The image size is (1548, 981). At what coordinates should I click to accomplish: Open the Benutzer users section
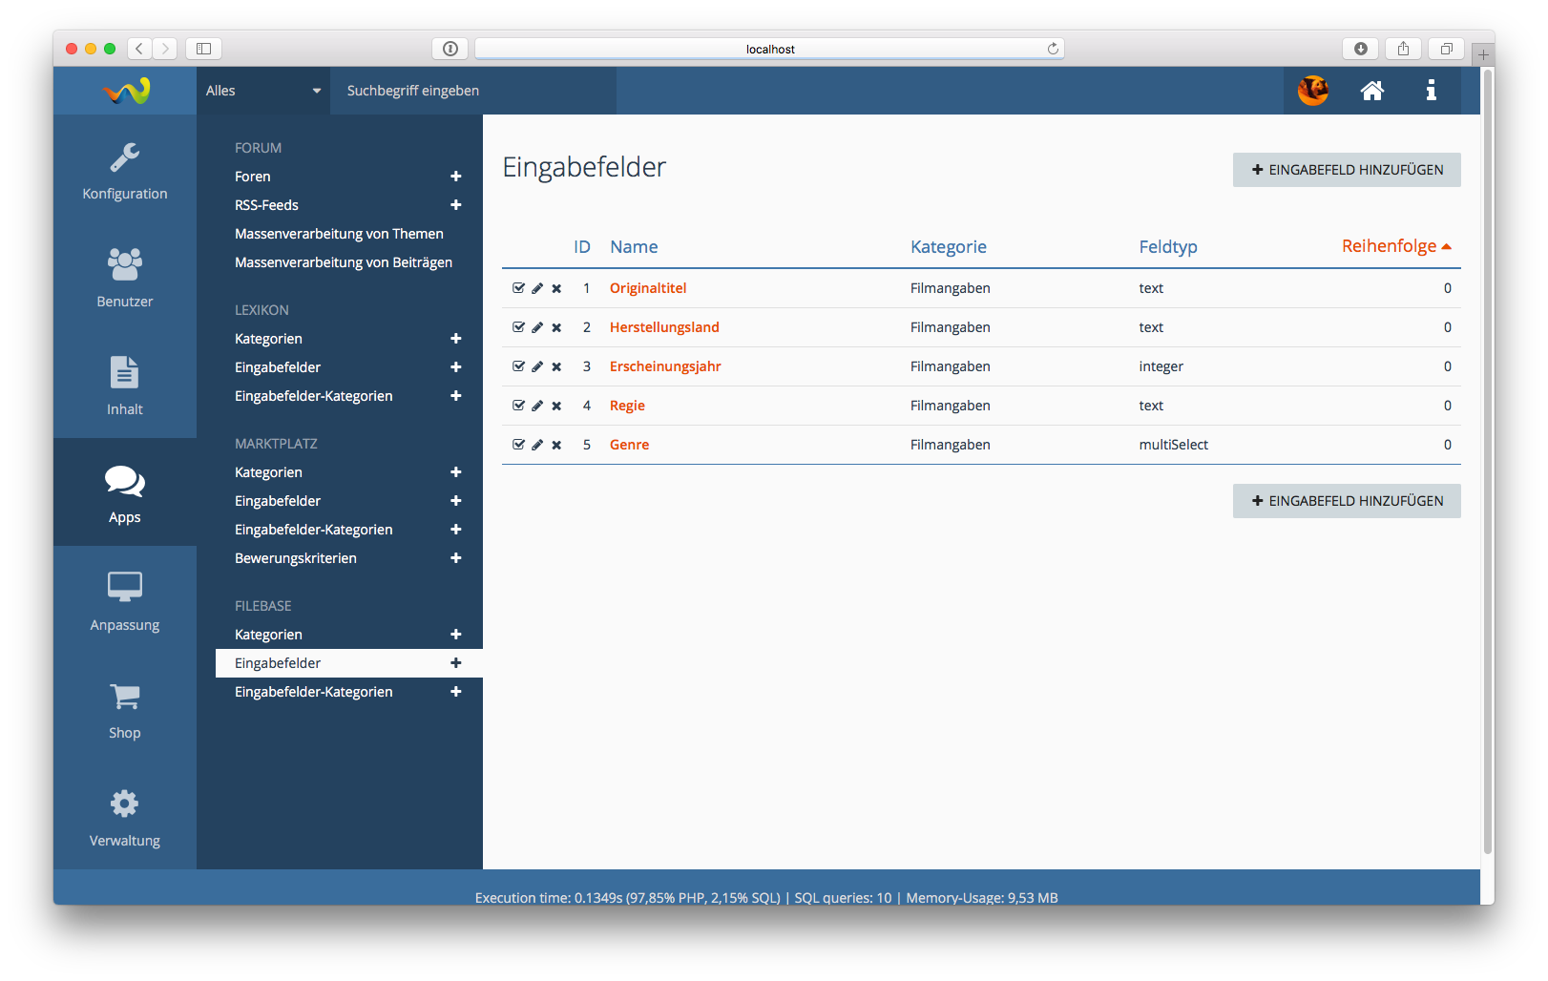pyautogui.click(x=124, y=279)
